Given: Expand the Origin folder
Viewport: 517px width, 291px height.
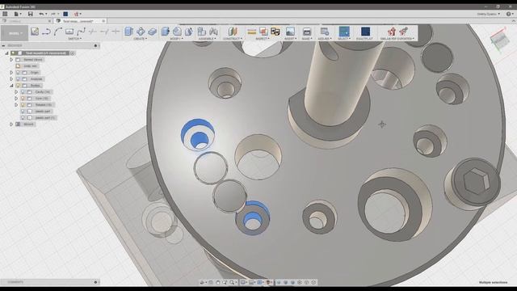Looking at the screenshot, I should (11, 73).
